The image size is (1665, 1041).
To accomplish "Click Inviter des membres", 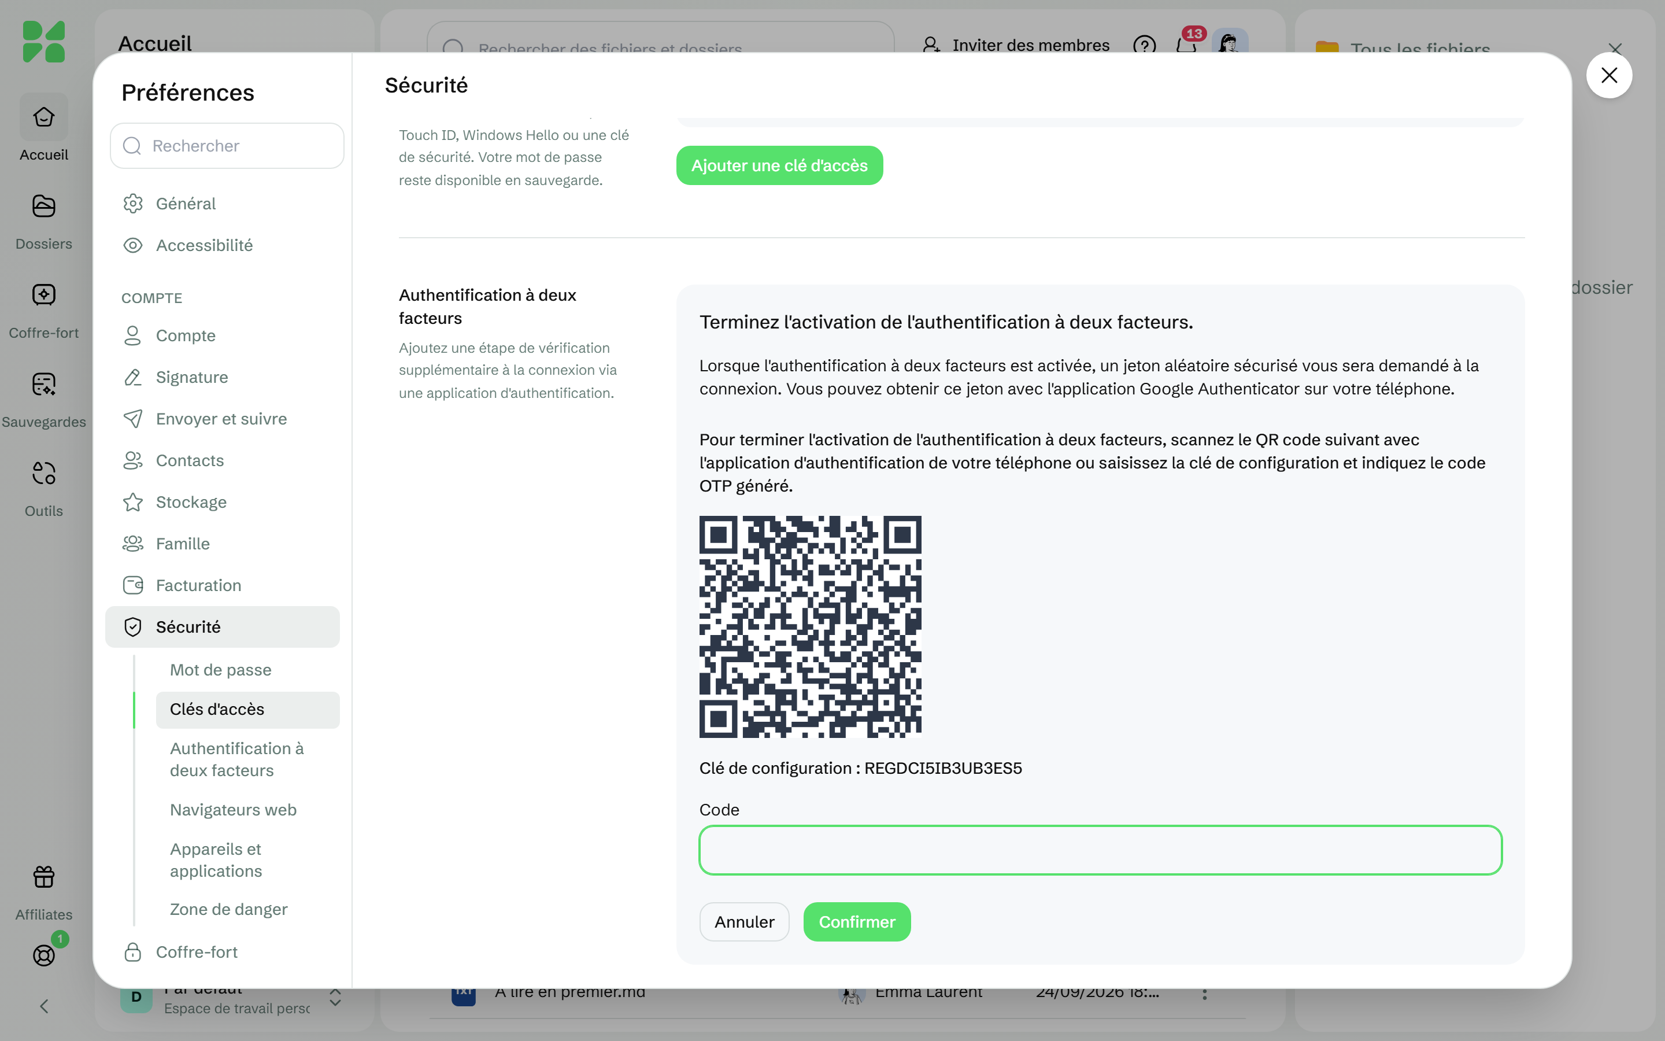I will pyautogui.click(x=1016, y=46).
